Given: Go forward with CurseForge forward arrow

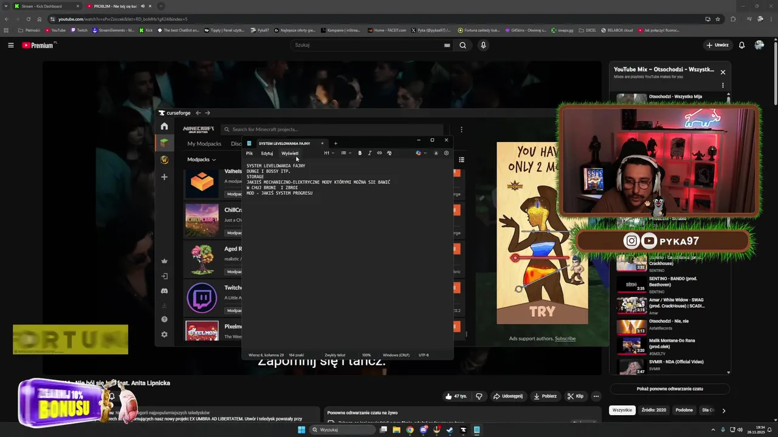Looking at the screenshot, I should click(x=207, y=113).
